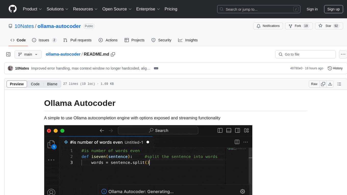Image resolution: width=347 pixels, height=195 pixels.
Task: Click the star count 92
Action: [x=336, y=26]
